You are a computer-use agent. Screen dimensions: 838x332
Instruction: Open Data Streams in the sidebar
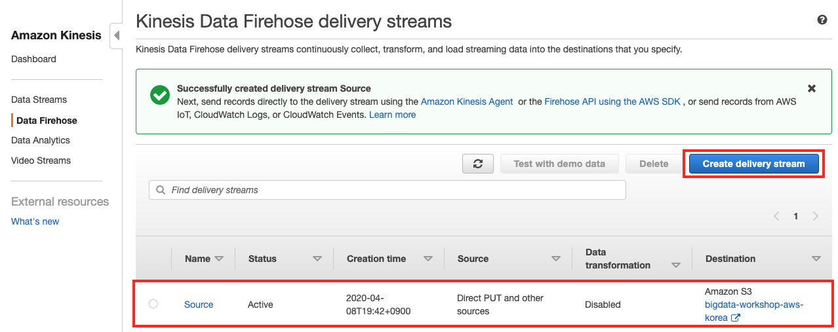(39, 100)
